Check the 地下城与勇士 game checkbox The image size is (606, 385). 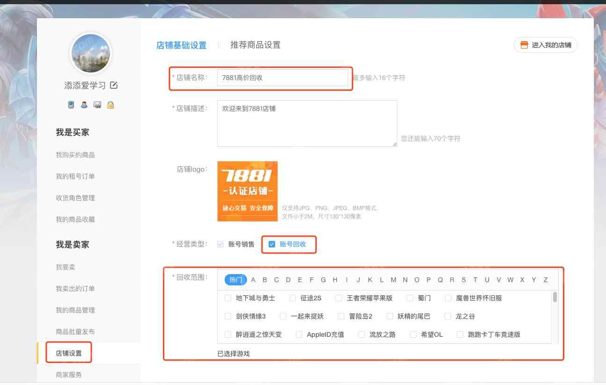[x=228, y=298]
